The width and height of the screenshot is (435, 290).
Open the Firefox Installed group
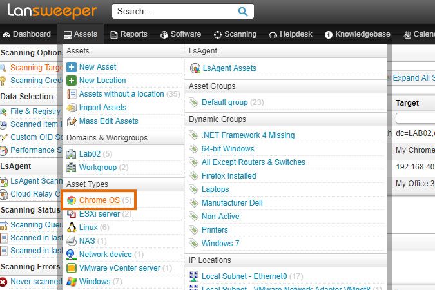pyautogui.click(x=229, y=176)
